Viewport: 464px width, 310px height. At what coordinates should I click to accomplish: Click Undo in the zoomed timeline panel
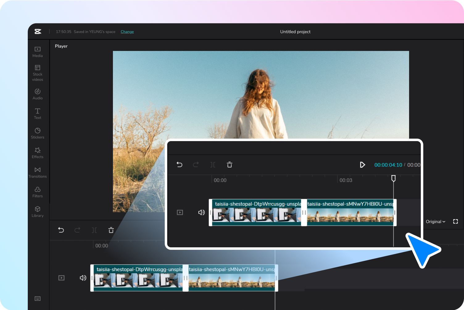tap(180, 165)
